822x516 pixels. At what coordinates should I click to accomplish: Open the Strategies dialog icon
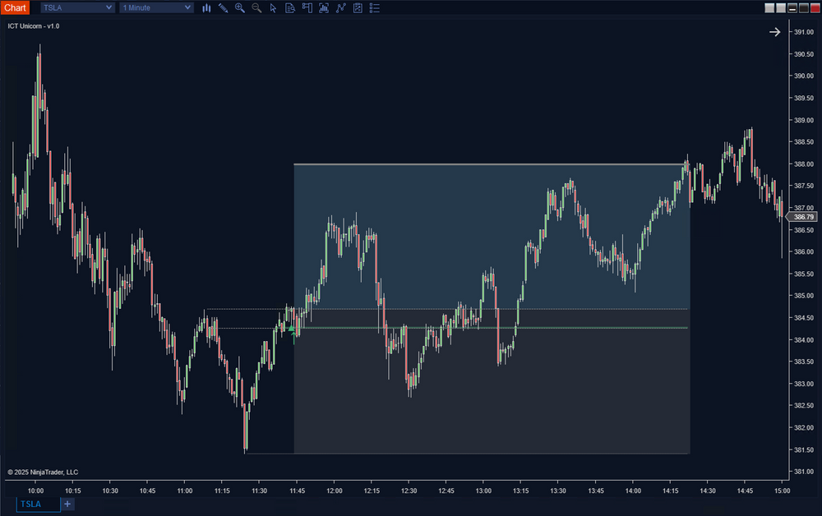[x=358, y=7]
